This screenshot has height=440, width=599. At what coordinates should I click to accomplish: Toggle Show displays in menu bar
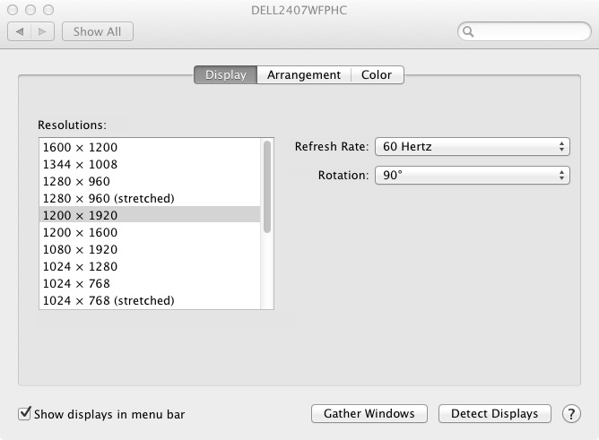point(24,413)
